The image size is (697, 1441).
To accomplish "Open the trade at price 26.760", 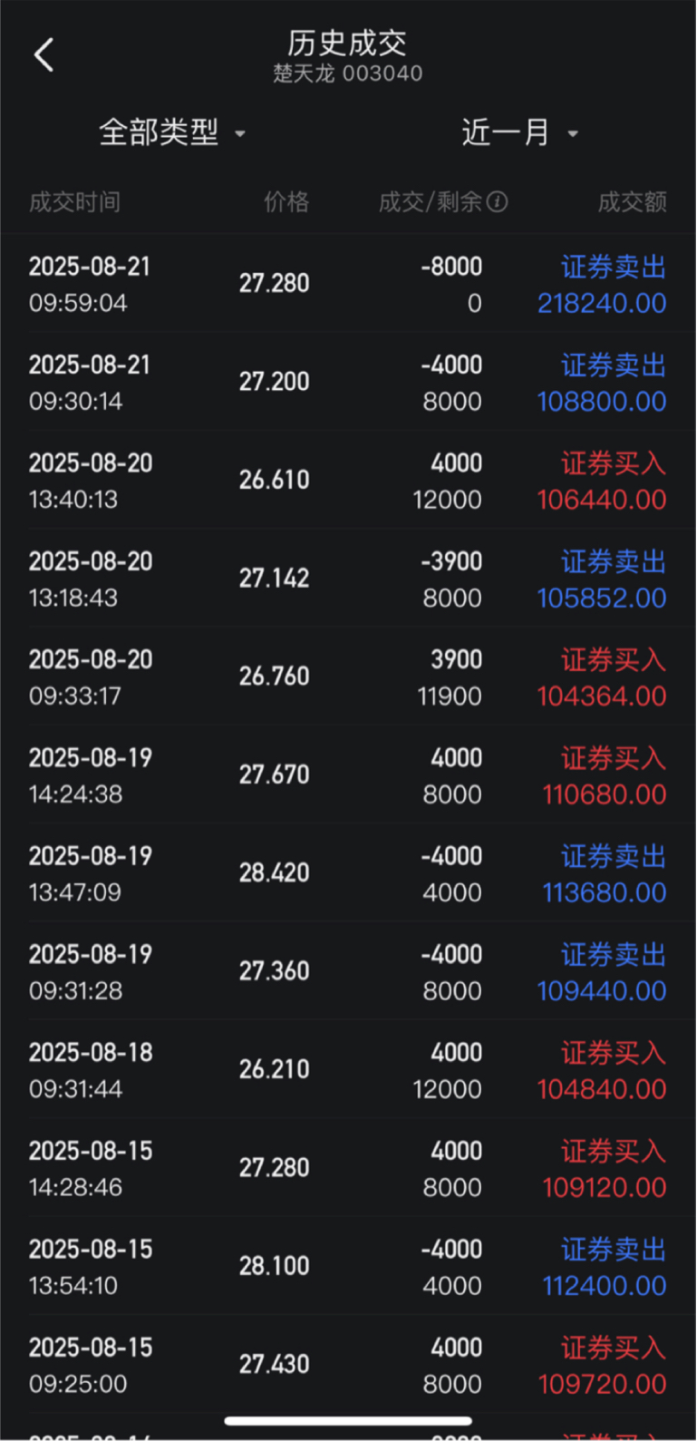I will (348, 677).
